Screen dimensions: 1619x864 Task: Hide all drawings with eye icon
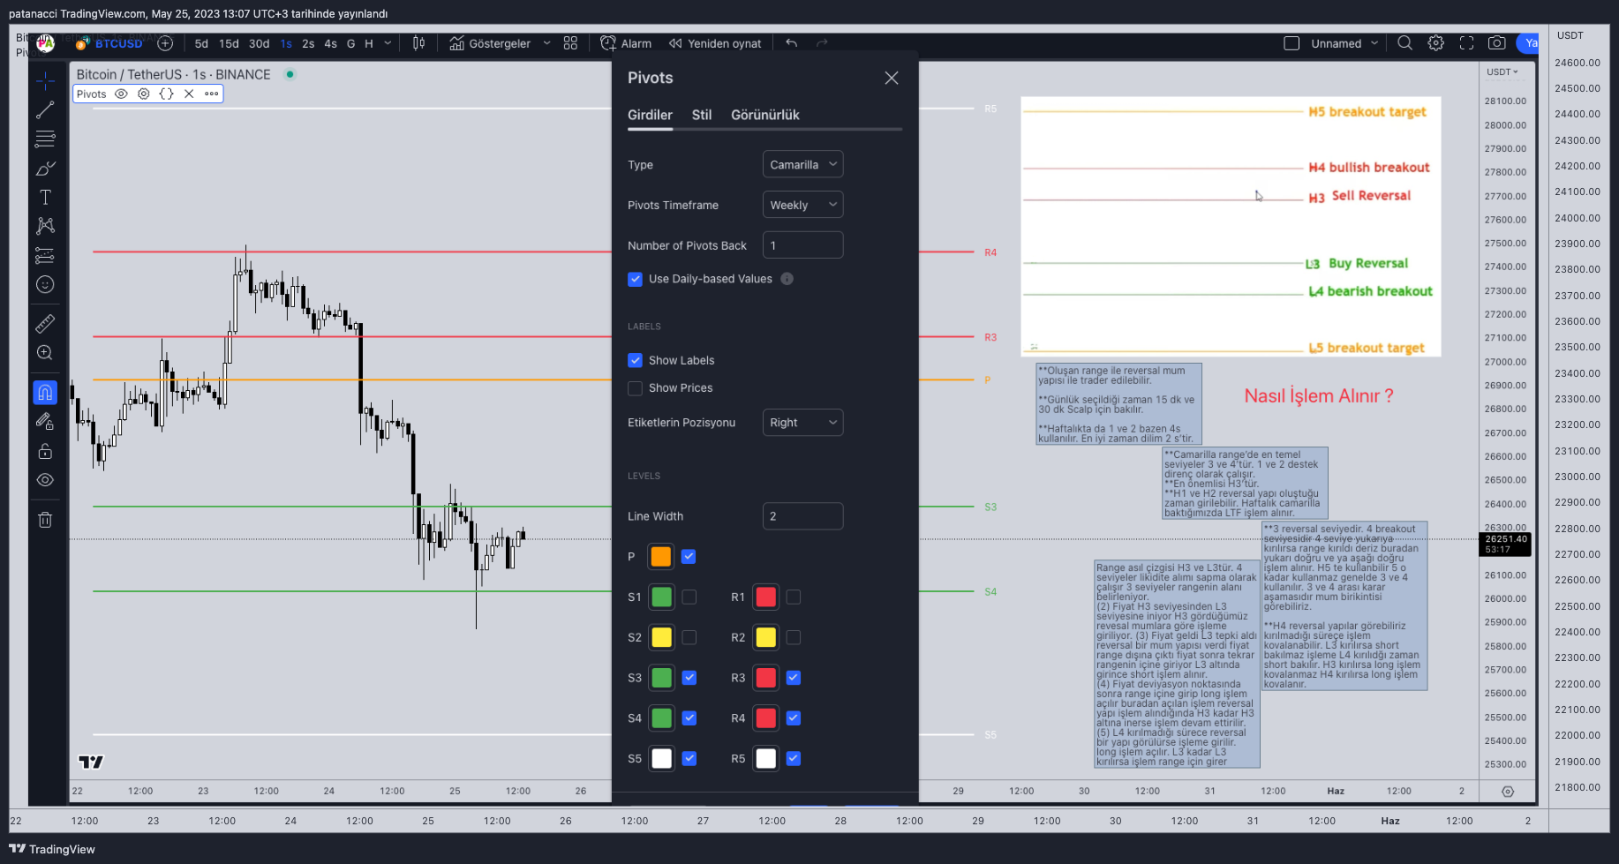pos(45,480)
